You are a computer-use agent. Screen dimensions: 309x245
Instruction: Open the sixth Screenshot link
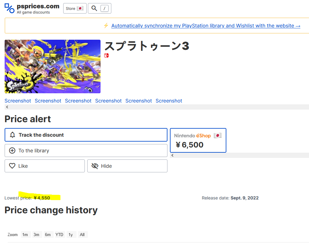[x=169, y=101]
